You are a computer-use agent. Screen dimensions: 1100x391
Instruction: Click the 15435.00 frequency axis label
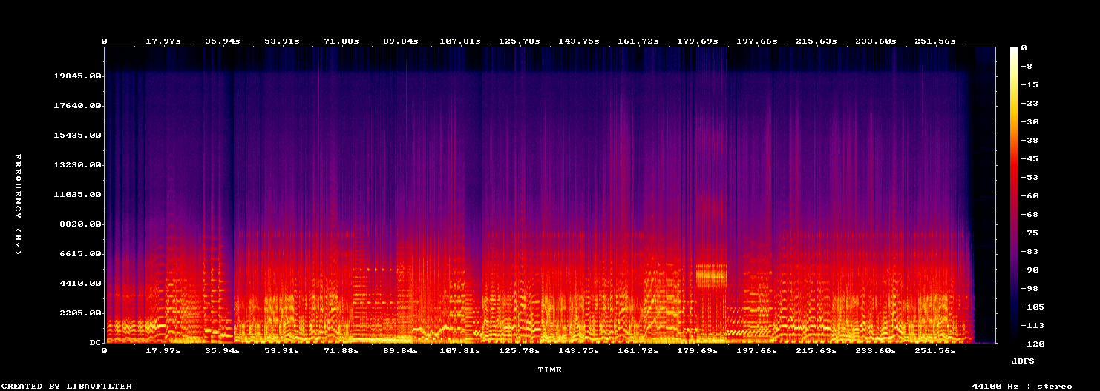[77, 136]
